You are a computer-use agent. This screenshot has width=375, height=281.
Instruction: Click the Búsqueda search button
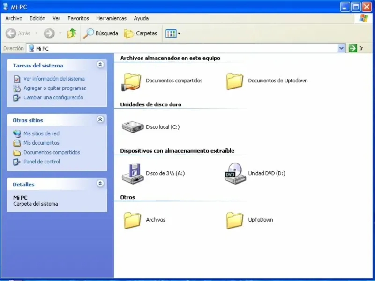tap(100, 33)
